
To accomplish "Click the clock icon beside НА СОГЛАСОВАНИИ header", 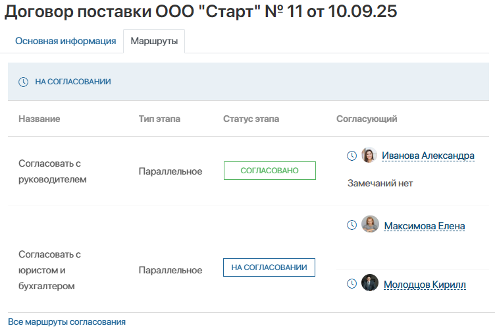I will coord(23,82).
